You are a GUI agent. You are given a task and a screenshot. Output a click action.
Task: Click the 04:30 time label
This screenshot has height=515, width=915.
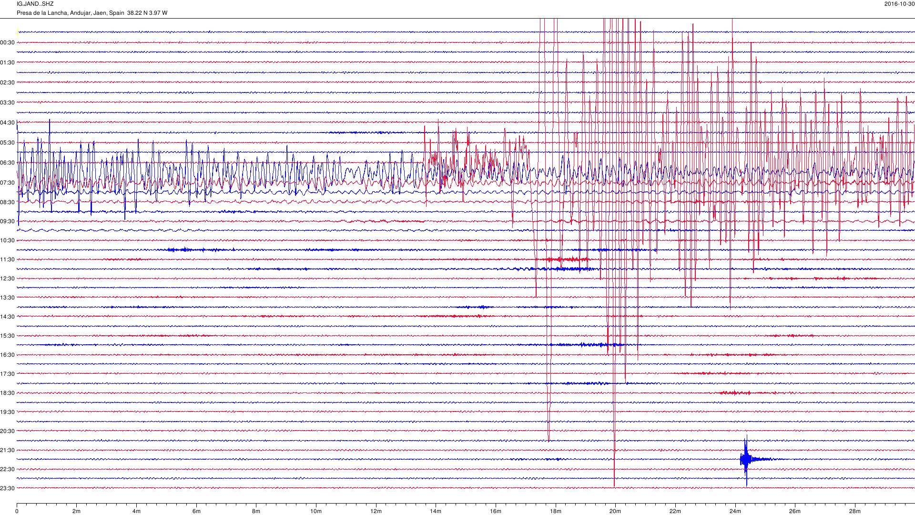click(x=7, y=123)
